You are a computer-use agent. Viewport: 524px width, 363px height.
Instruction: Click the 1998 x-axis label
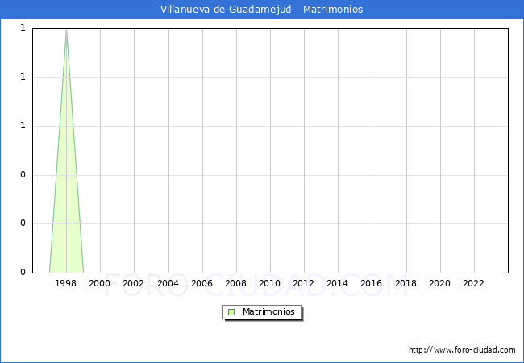(x=65, y=283)
